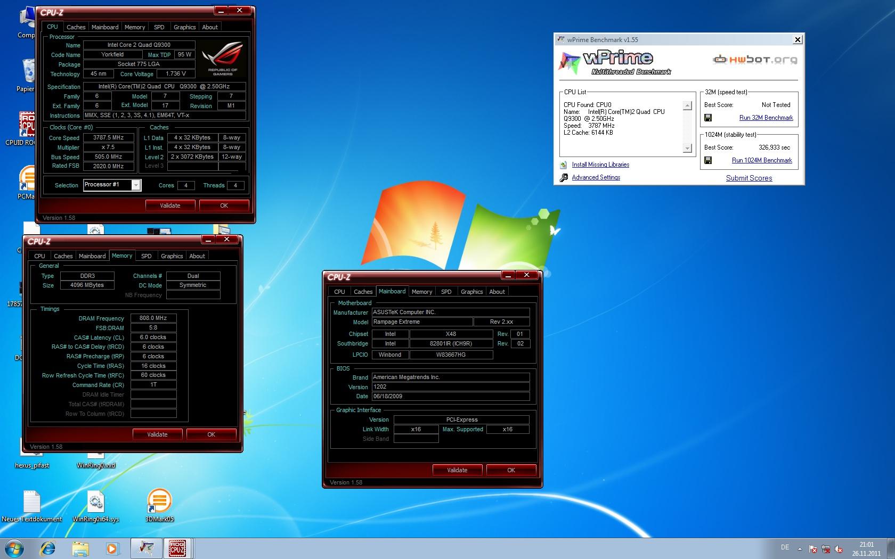
Task: Click OK in the Mainboard tab window
Action: click(511, 470)
